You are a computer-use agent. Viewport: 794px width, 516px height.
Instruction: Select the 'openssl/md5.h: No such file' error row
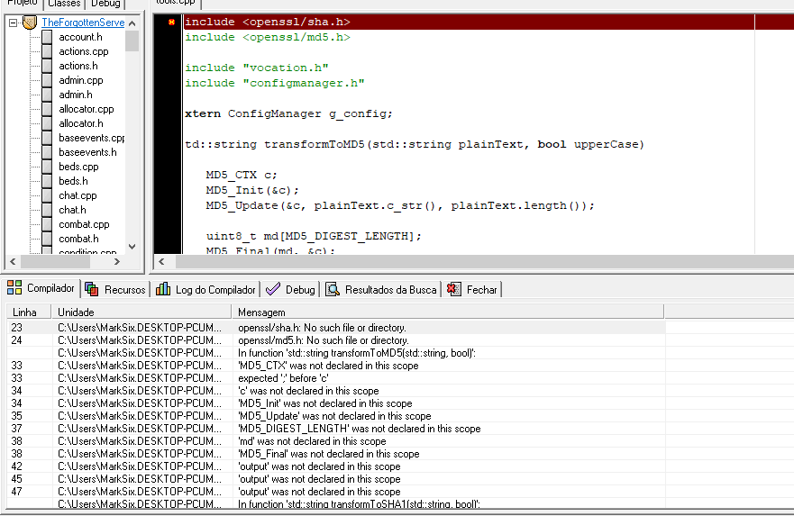(336, 340)
